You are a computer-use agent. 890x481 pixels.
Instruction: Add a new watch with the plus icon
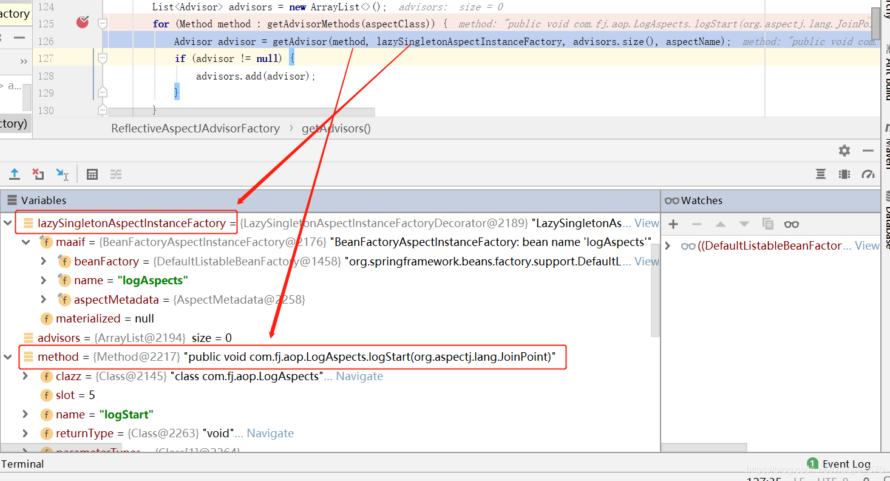click(673, 224)
